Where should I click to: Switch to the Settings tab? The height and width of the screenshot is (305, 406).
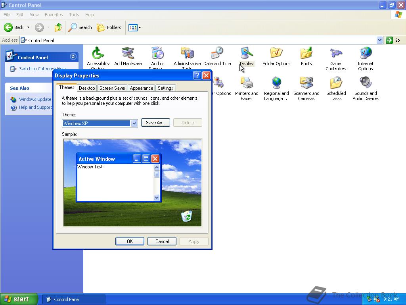point(165,88)
